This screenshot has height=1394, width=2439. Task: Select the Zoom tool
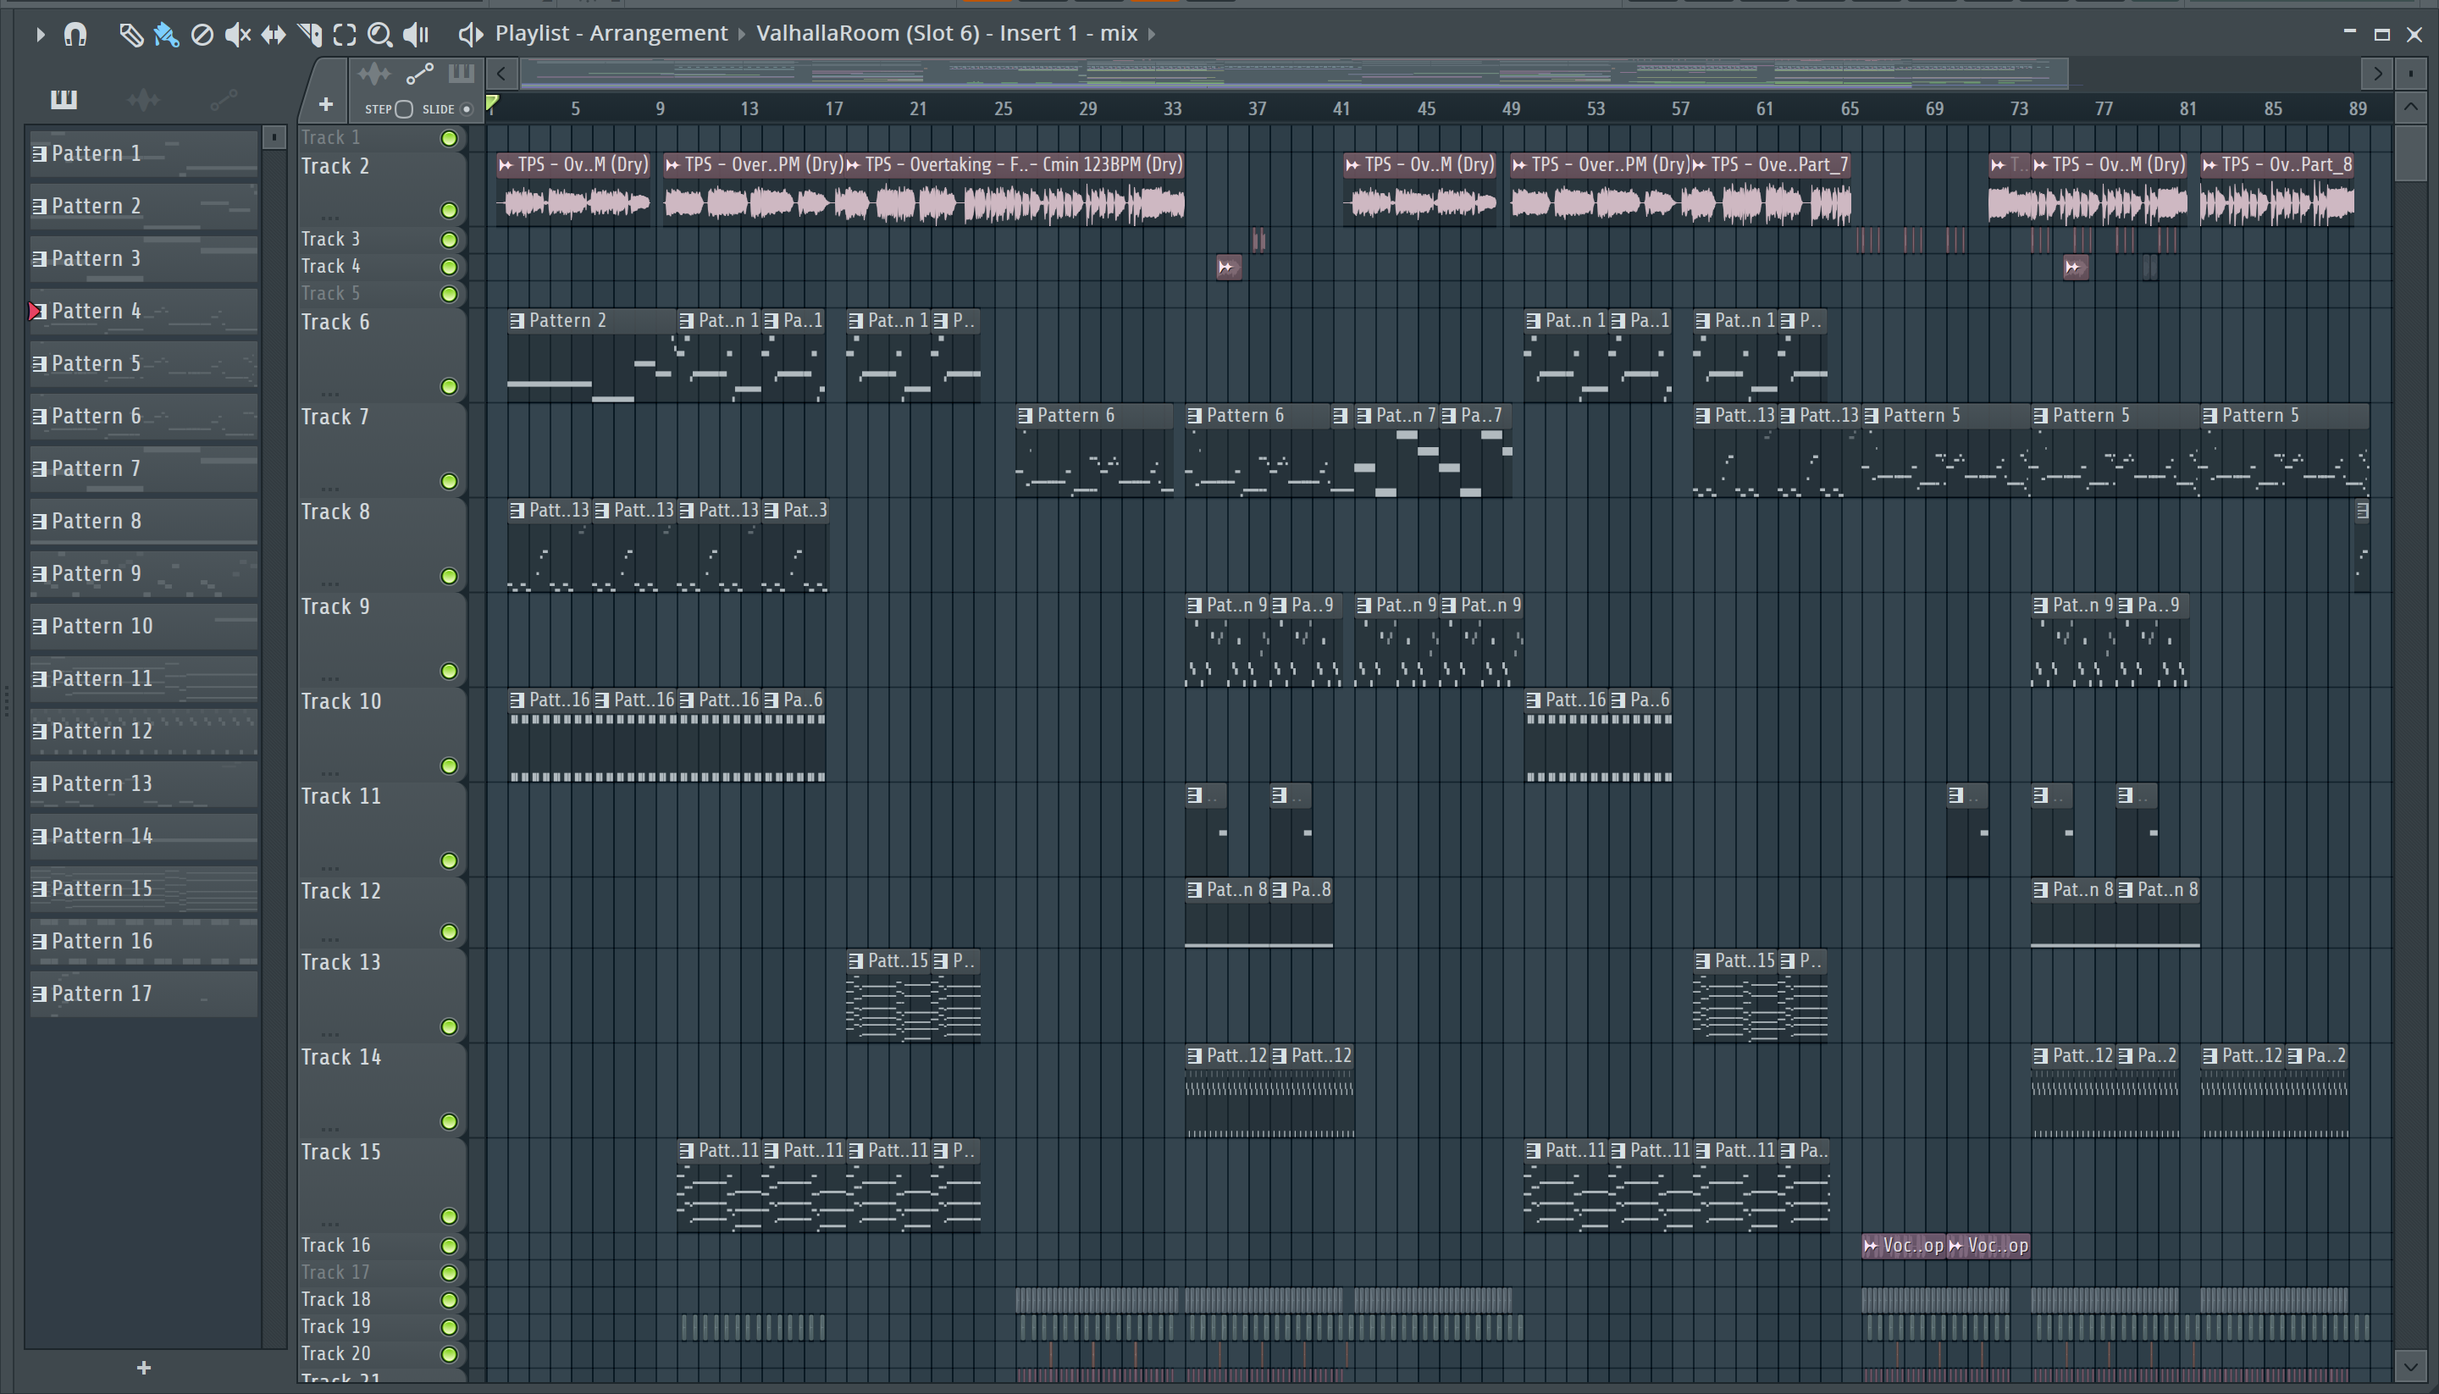pos(380,35)
